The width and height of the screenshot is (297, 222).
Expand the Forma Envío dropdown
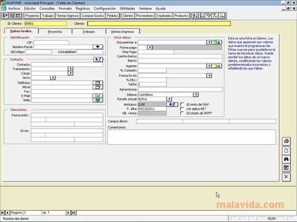pyautogui.click(x=209, y=76)
